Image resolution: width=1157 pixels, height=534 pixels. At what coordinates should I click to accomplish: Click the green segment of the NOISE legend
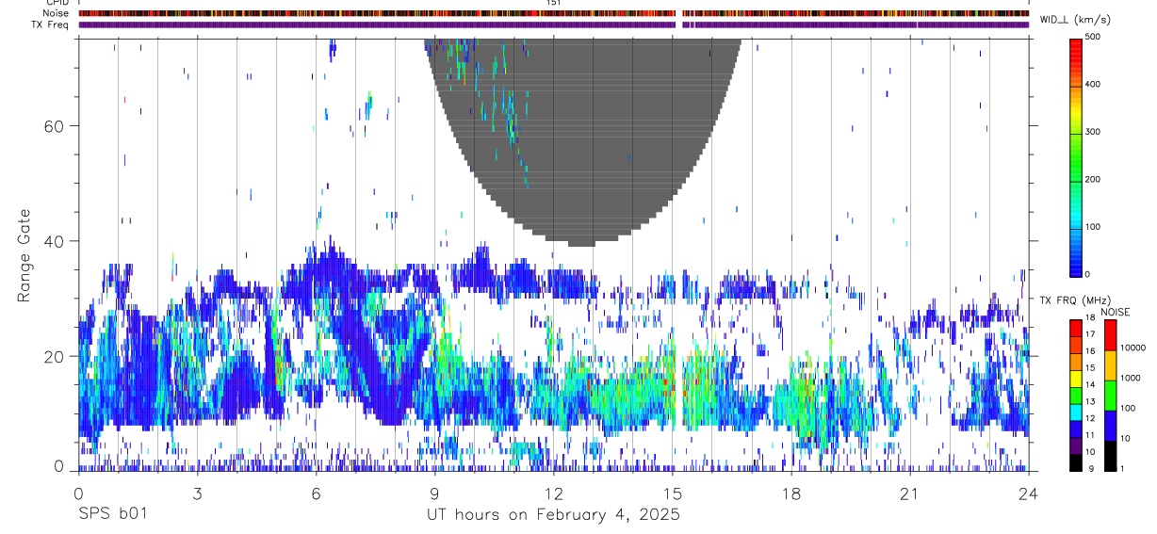(1111, 395)
